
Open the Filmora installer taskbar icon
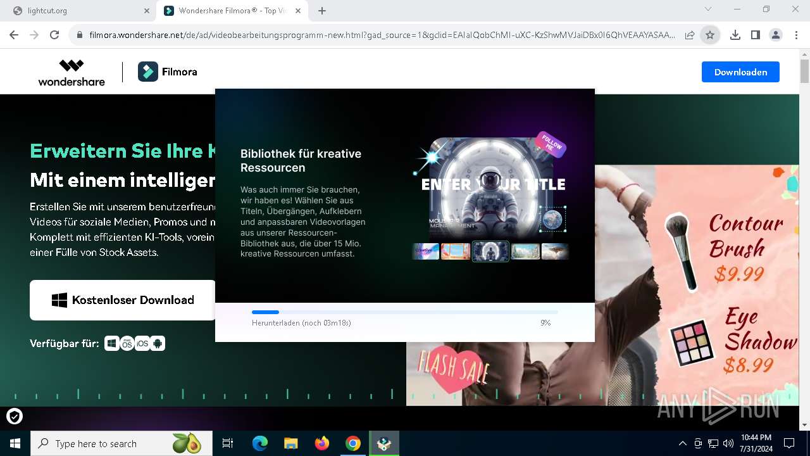coord(384,443)
